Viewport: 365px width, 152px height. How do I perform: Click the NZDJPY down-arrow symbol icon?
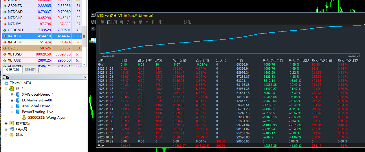5,24
